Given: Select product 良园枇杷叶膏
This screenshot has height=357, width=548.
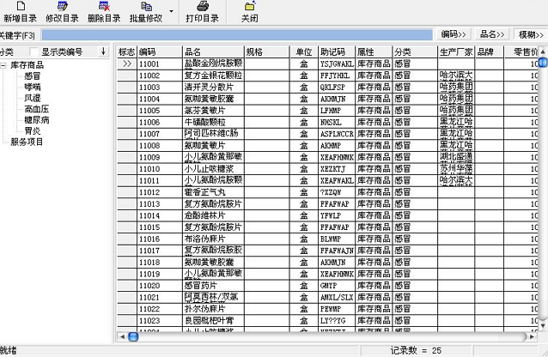Looking at the screenshot, I should click(x=213, y=321).
